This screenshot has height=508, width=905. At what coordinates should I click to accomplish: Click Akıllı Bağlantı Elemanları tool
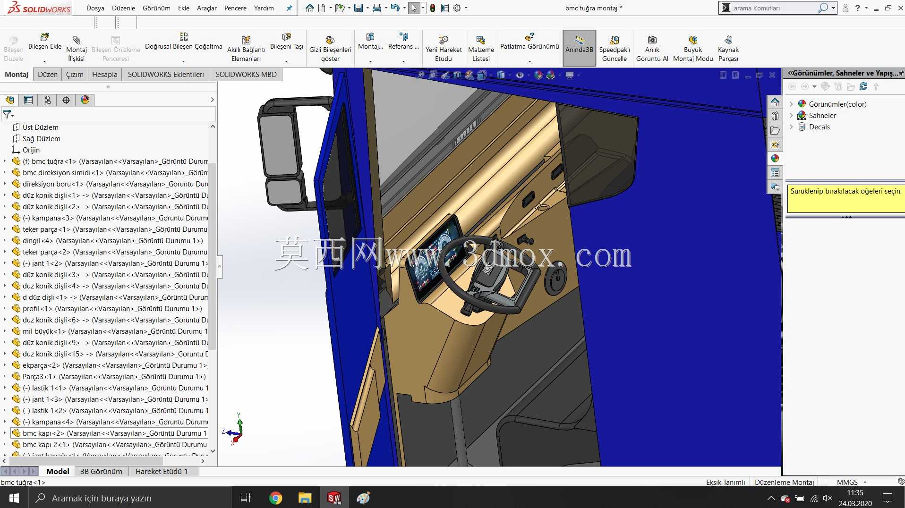point(246,48)
